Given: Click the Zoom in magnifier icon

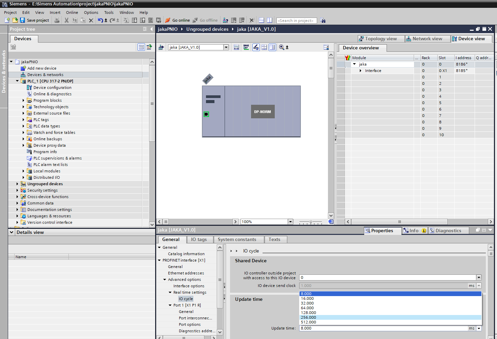Looking at the screenshot, I should pyautogui.click(x=282, y=47).
